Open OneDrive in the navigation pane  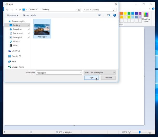tap(16, 51)
